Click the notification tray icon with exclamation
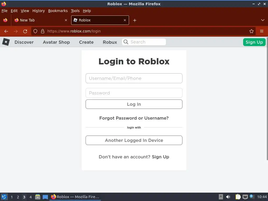The height and width of the screenshot is (201, 268). 252,197
